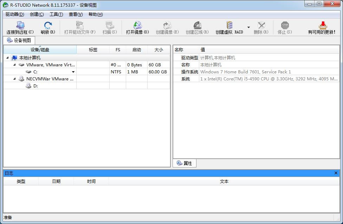Click the Delete (删除) toolbar icon
The width and height of the screenshot is (343, 224).
tap(261, 25)
